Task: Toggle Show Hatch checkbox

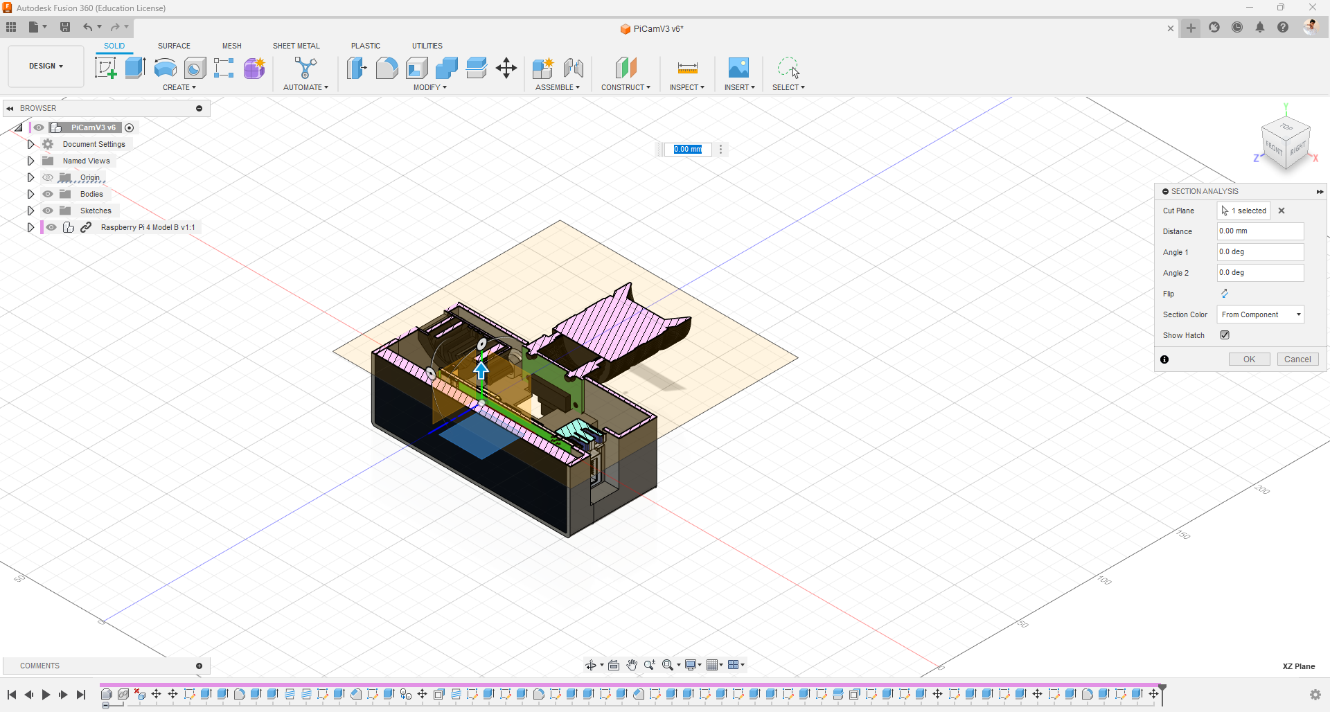Action: tap(1225, 335)
